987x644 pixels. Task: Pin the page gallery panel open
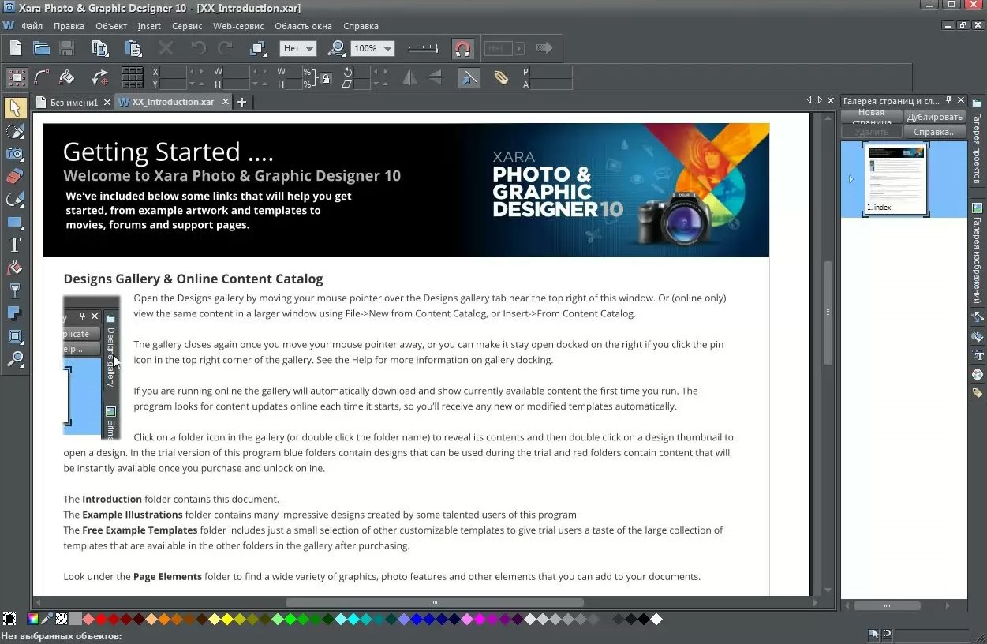[948, 101]
